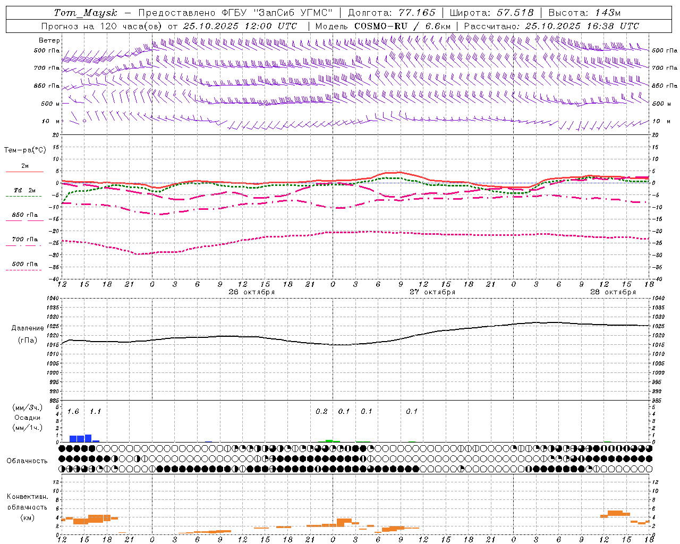Click the date label 28 октября
Viewport: 680px width, 544px height.
click(613, 292)
